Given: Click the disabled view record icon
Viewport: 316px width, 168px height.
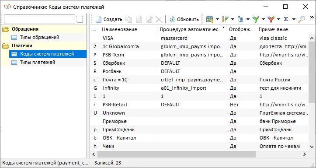Looking at the screenshot, I should coord(139,19).
